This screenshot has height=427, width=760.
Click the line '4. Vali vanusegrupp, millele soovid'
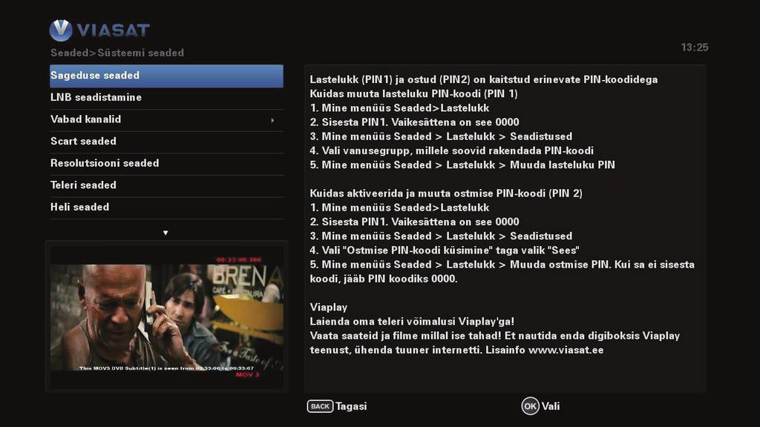(452, 150)
